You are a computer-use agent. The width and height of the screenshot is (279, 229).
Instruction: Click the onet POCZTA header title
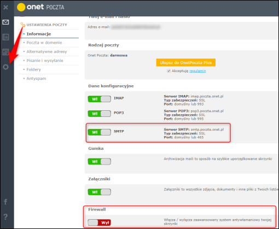click(45, 7)
